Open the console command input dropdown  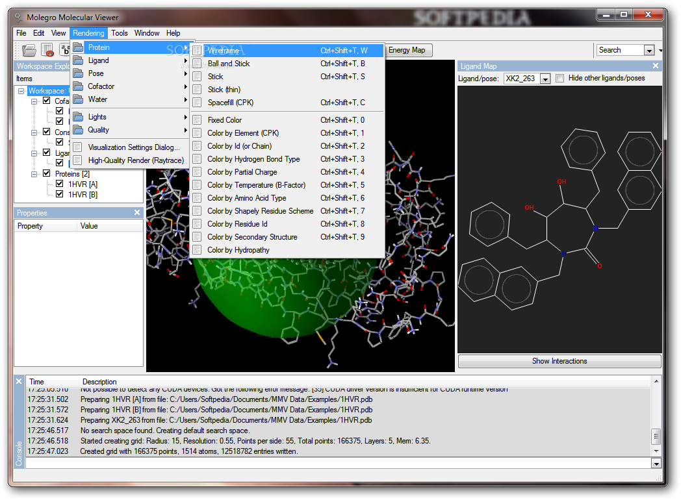pyautogui.click(x=656, y=464)
